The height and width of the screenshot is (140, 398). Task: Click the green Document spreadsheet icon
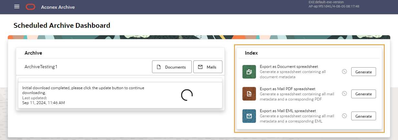point(249,72)
